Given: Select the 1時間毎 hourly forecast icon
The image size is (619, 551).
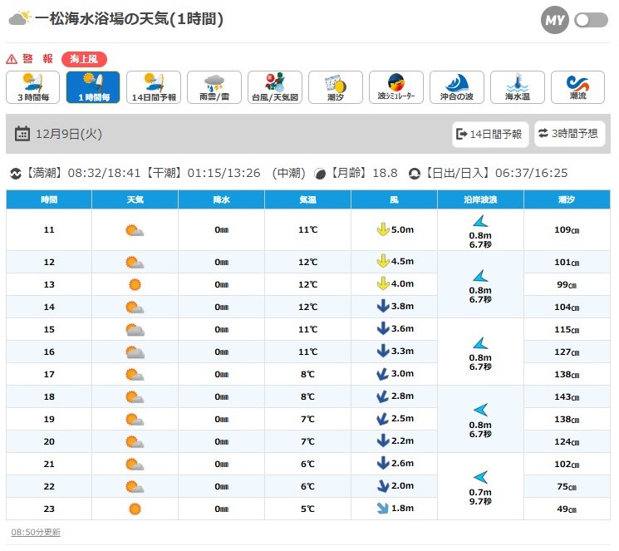Looking at the screenshot, I should tap(93, 87).
